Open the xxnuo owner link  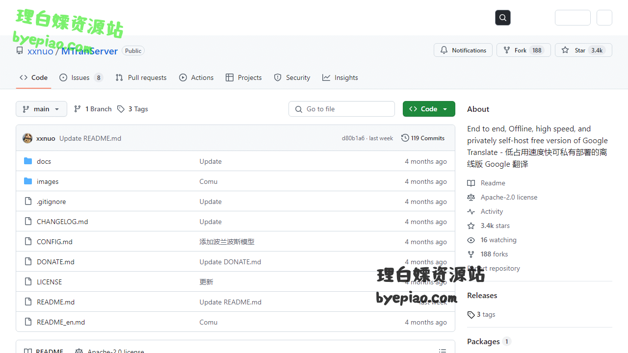(40, 51)
